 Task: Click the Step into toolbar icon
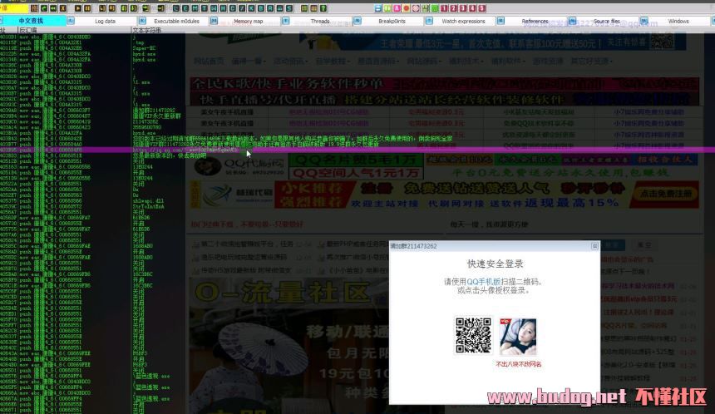point(102,8)
